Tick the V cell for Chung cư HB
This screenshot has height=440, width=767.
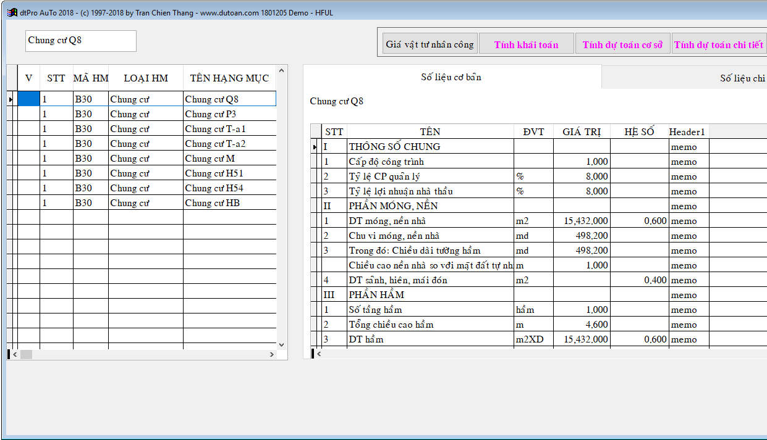[28, 203]
